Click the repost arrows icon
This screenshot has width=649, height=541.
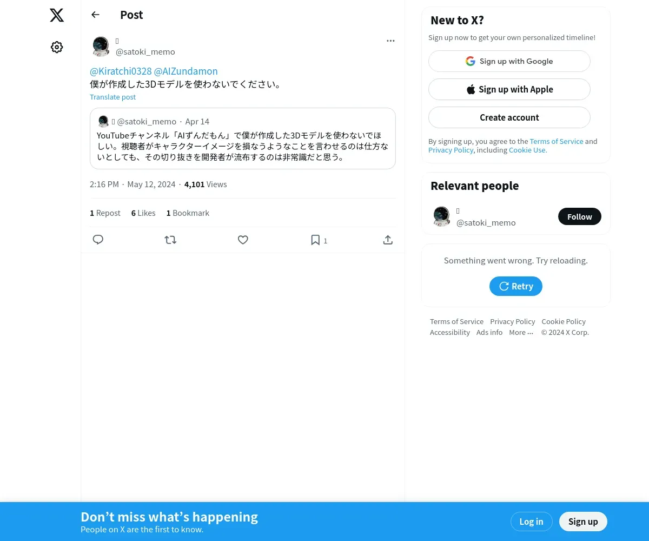170,240
